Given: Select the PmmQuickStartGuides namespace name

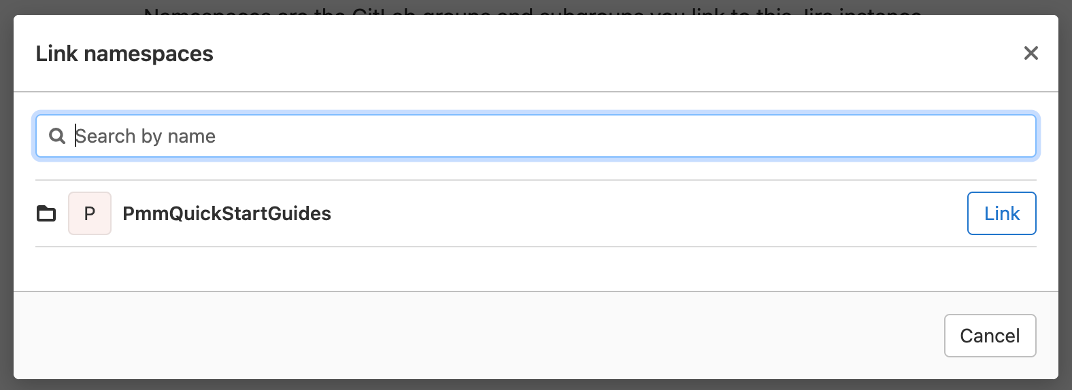Looking at the screenshot, I should point(227,213).
